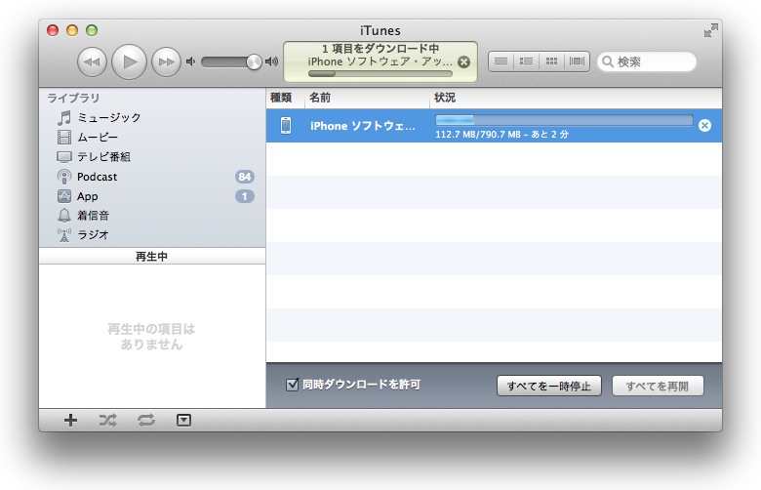Cancel the iPhone software download in list
761x490 pixels.
704,125
